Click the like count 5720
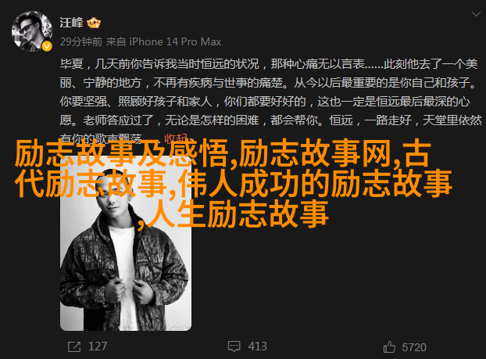 click(x=414, y=347)
